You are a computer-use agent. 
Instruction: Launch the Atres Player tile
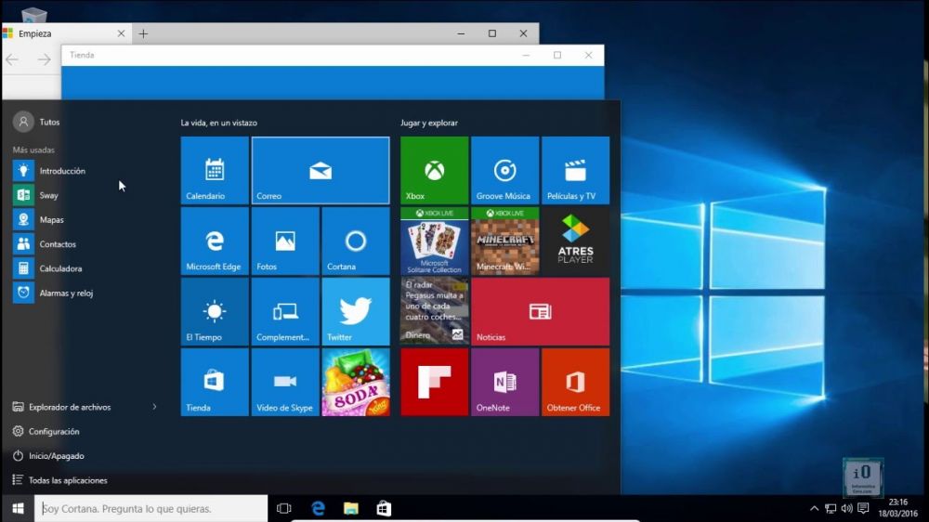(x=575, y=241)
